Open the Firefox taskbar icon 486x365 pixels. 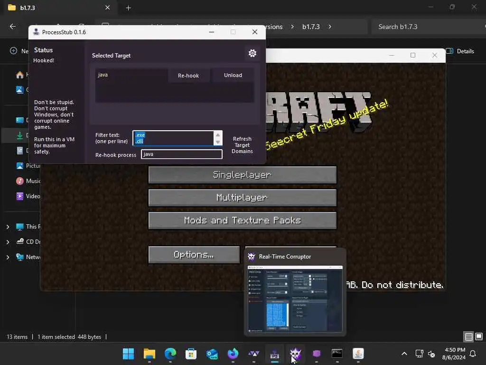click(x=233, y=354)
